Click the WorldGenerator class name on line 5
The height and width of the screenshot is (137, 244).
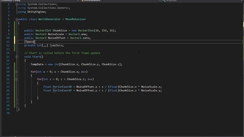50,19
